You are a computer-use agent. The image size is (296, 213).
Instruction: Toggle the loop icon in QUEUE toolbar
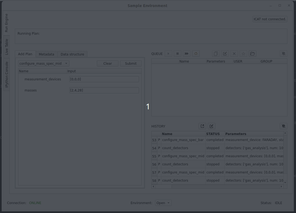point(196,54)
